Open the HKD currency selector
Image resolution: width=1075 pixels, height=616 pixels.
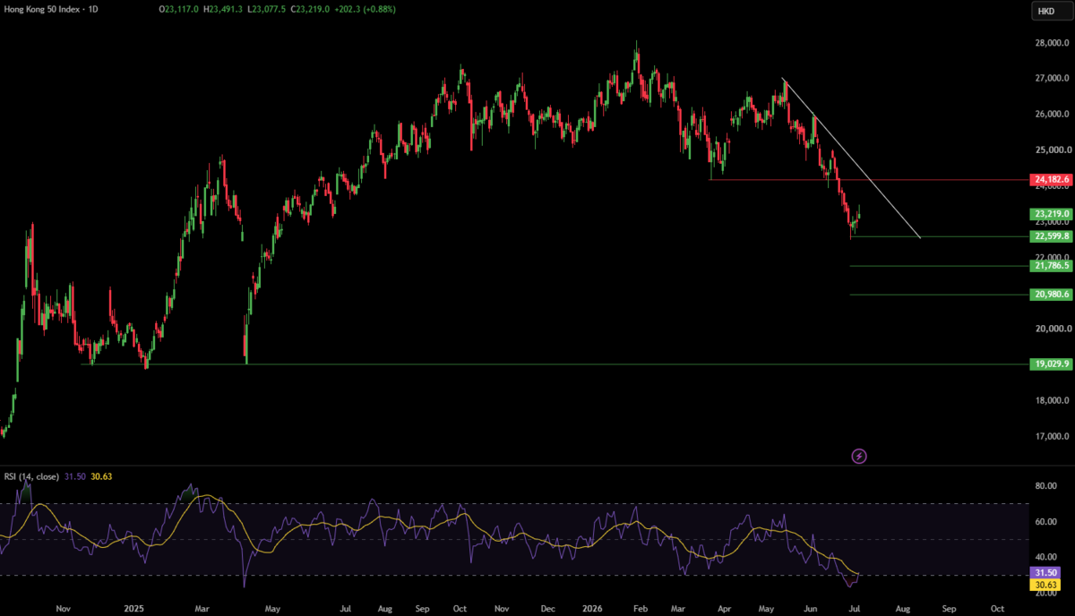point(1045,11)
